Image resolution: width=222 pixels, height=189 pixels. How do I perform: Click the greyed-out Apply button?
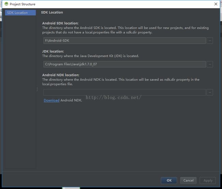pyautogui.click(x=208, y=180)
